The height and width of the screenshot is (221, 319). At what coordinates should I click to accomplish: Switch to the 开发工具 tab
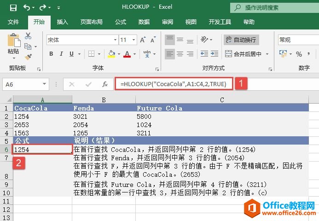[x=220, y=22]
